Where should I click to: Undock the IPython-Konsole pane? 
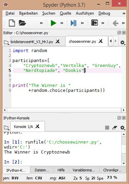(x=119, y=118)
